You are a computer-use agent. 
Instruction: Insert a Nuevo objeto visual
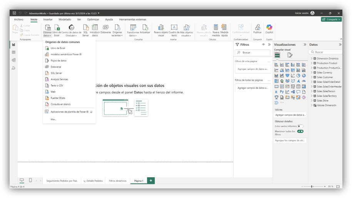[x=161, y=30]
